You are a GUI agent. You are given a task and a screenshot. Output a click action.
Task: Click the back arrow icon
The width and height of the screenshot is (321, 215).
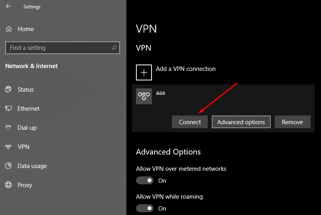8,6
